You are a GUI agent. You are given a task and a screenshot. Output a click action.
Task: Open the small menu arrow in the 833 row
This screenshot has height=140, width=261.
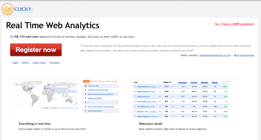(160, 101)
